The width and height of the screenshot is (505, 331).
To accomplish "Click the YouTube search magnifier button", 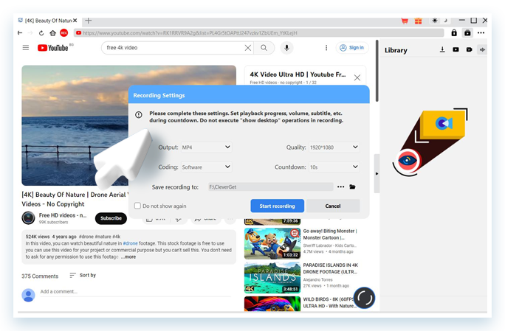I will point(264,48).
